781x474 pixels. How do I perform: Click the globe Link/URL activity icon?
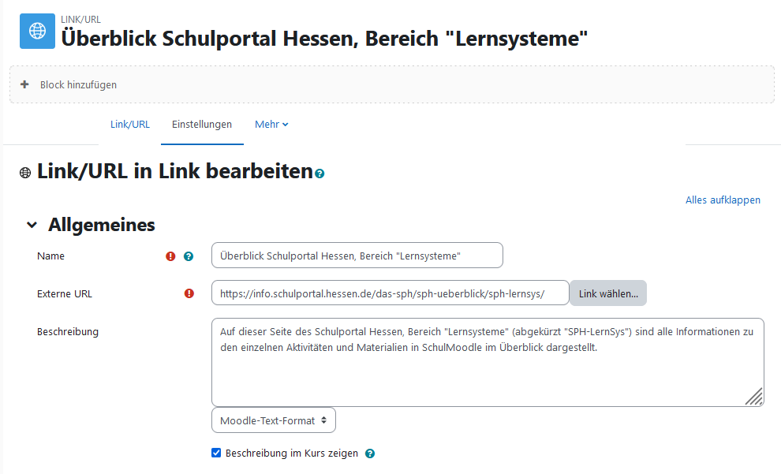tap(37, 31)
